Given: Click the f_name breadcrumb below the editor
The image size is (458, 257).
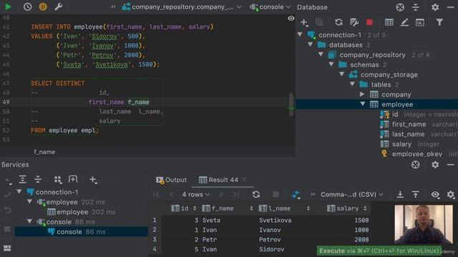Looking at the screenshot, I should (x=44, y=152).
